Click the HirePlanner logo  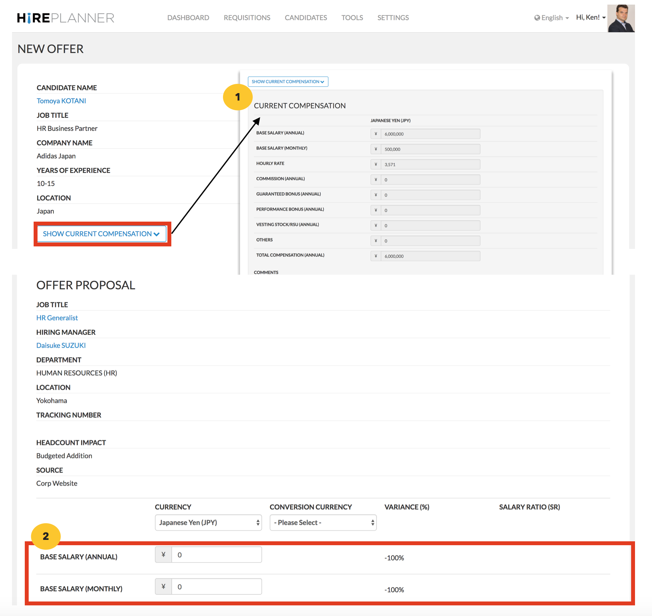65,18
